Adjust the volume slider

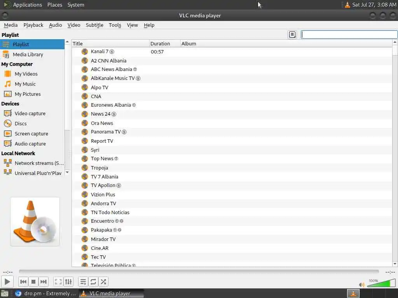pyautogui.click(x=382, y=283)
